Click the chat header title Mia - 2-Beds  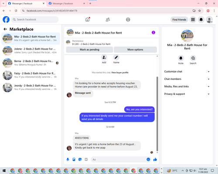point(99,33)
